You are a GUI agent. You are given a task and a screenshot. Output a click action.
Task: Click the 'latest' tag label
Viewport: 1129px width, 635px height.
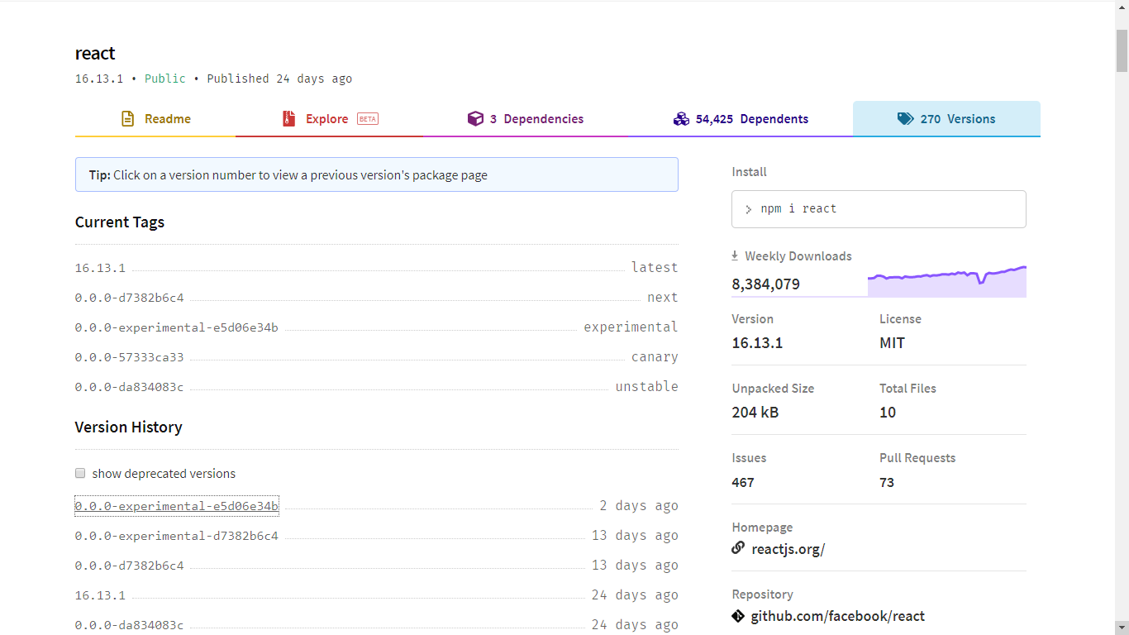coord(655,268)
